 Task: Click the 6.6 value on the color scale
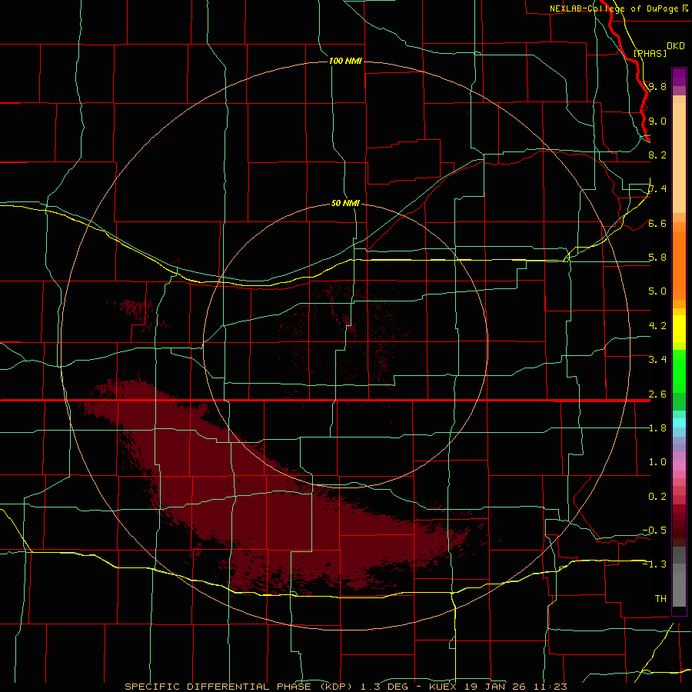point(657,223)
